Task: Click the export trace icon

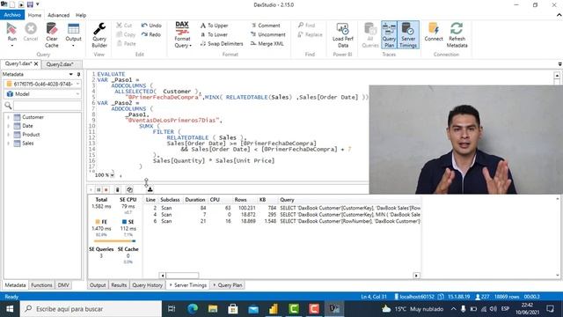Action: click(150, 189)
